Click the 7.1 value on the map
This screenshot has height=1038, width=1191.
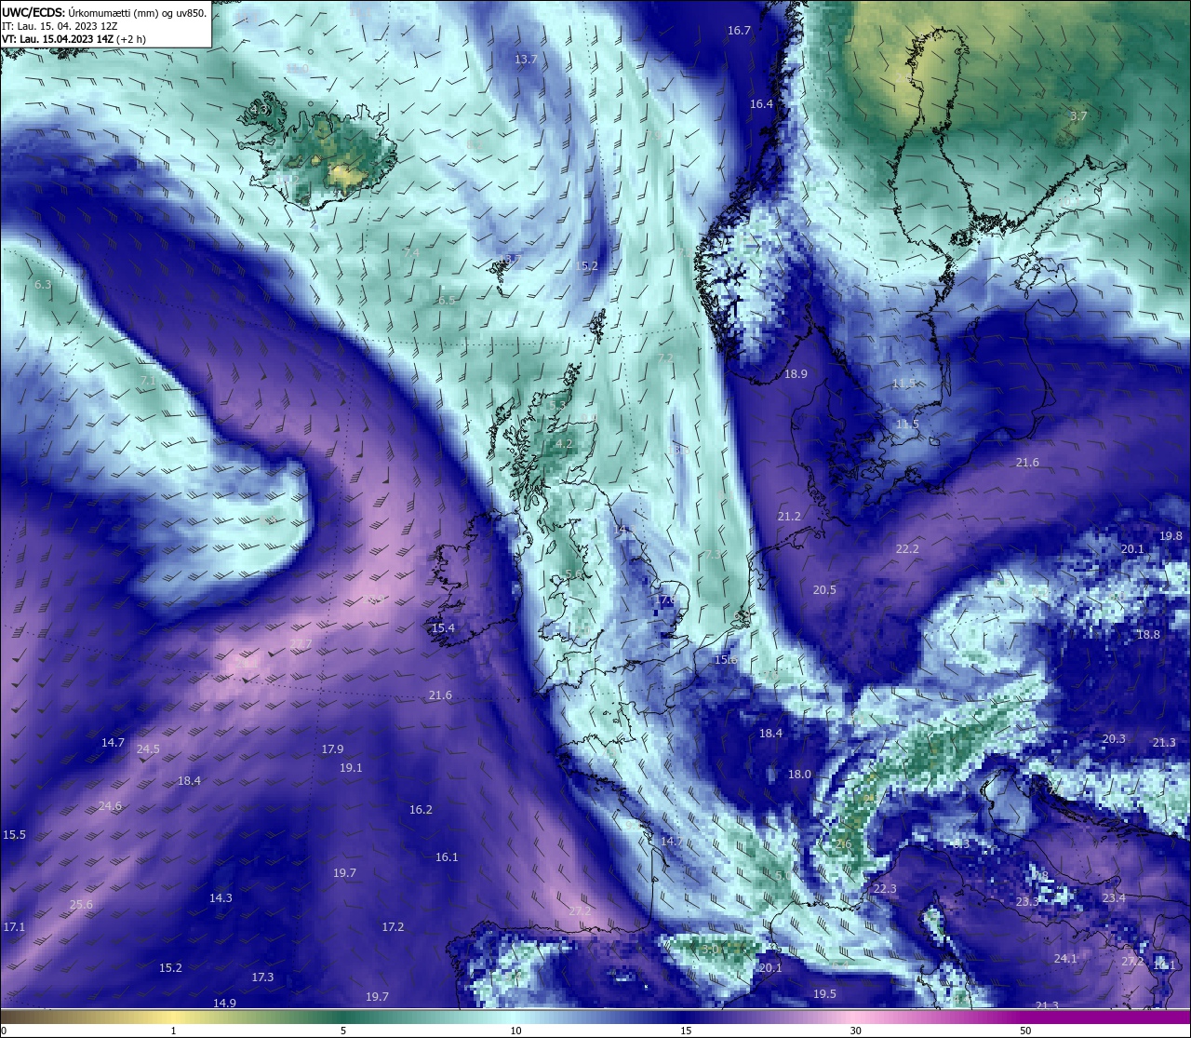click(148, 382)
